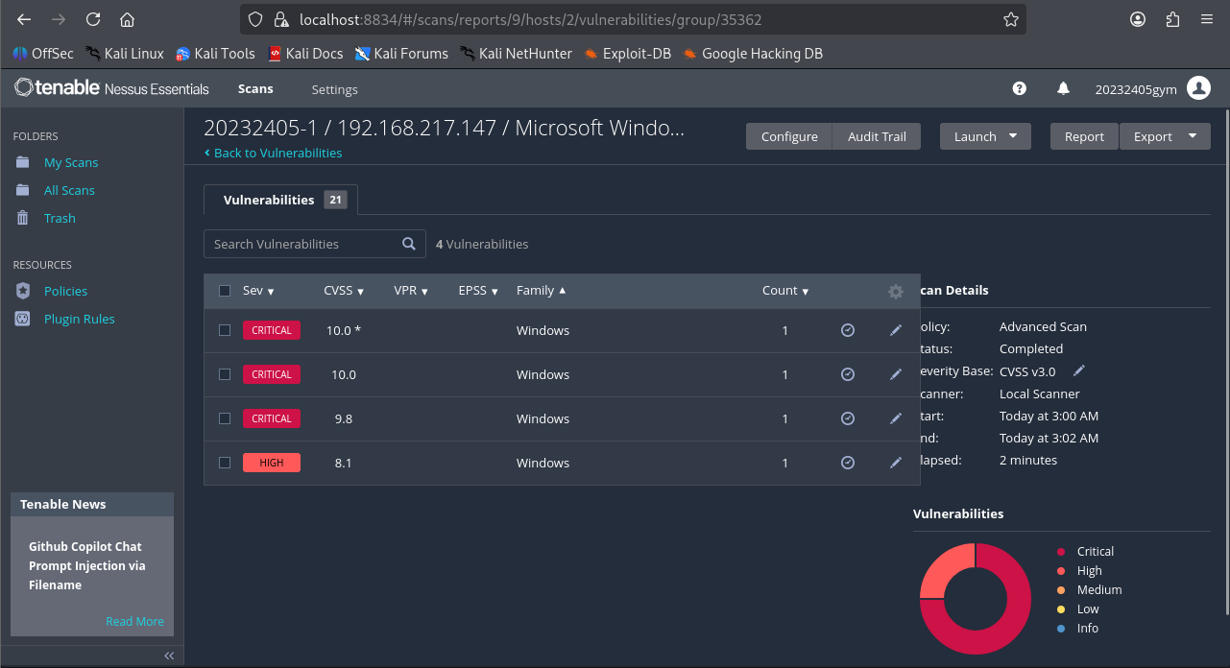Viewport: 1230px width, 668px height.
Task: Sort by the VPR column header
Action: click(411, 291)
